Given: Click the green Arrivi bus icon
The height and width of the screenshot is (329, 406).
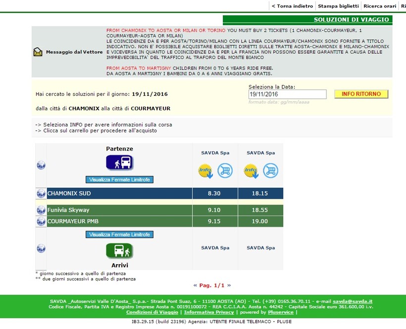Looking at the screenshot, I should [120, 251].
